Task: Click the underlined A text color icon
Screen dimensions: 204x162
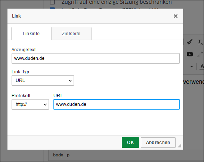Action: pos(202,67)
